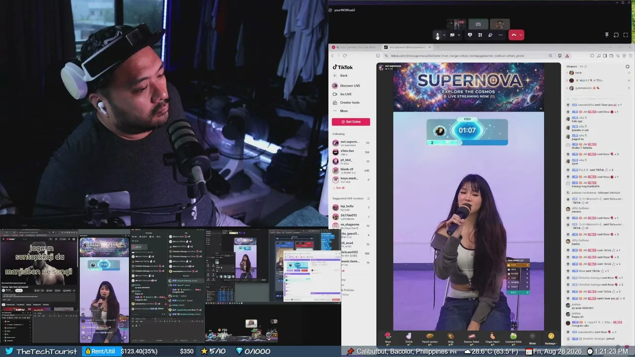Open Discover LIVE in sidebar

point(346,86)
